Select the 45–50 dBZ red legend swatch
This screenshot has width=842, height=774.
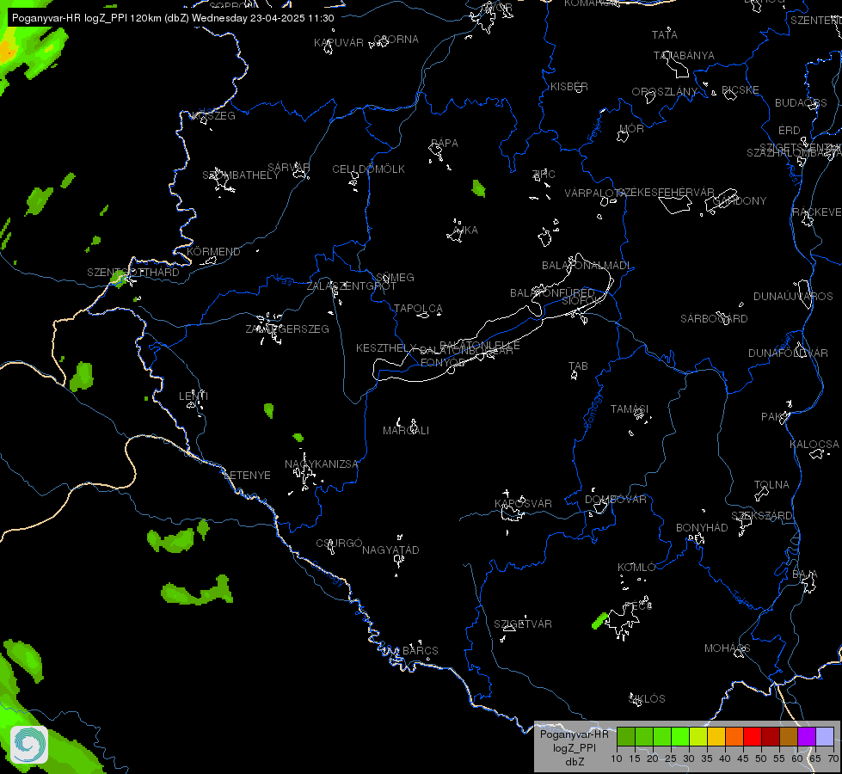coord(753,737)
